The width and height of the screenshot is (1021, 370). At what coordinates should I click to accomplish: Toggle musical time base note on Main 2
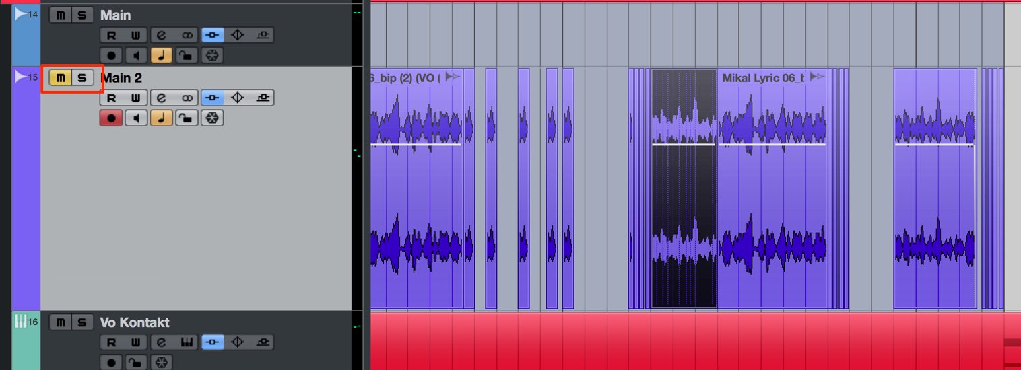pyautogui.click(x=162, y=118)
